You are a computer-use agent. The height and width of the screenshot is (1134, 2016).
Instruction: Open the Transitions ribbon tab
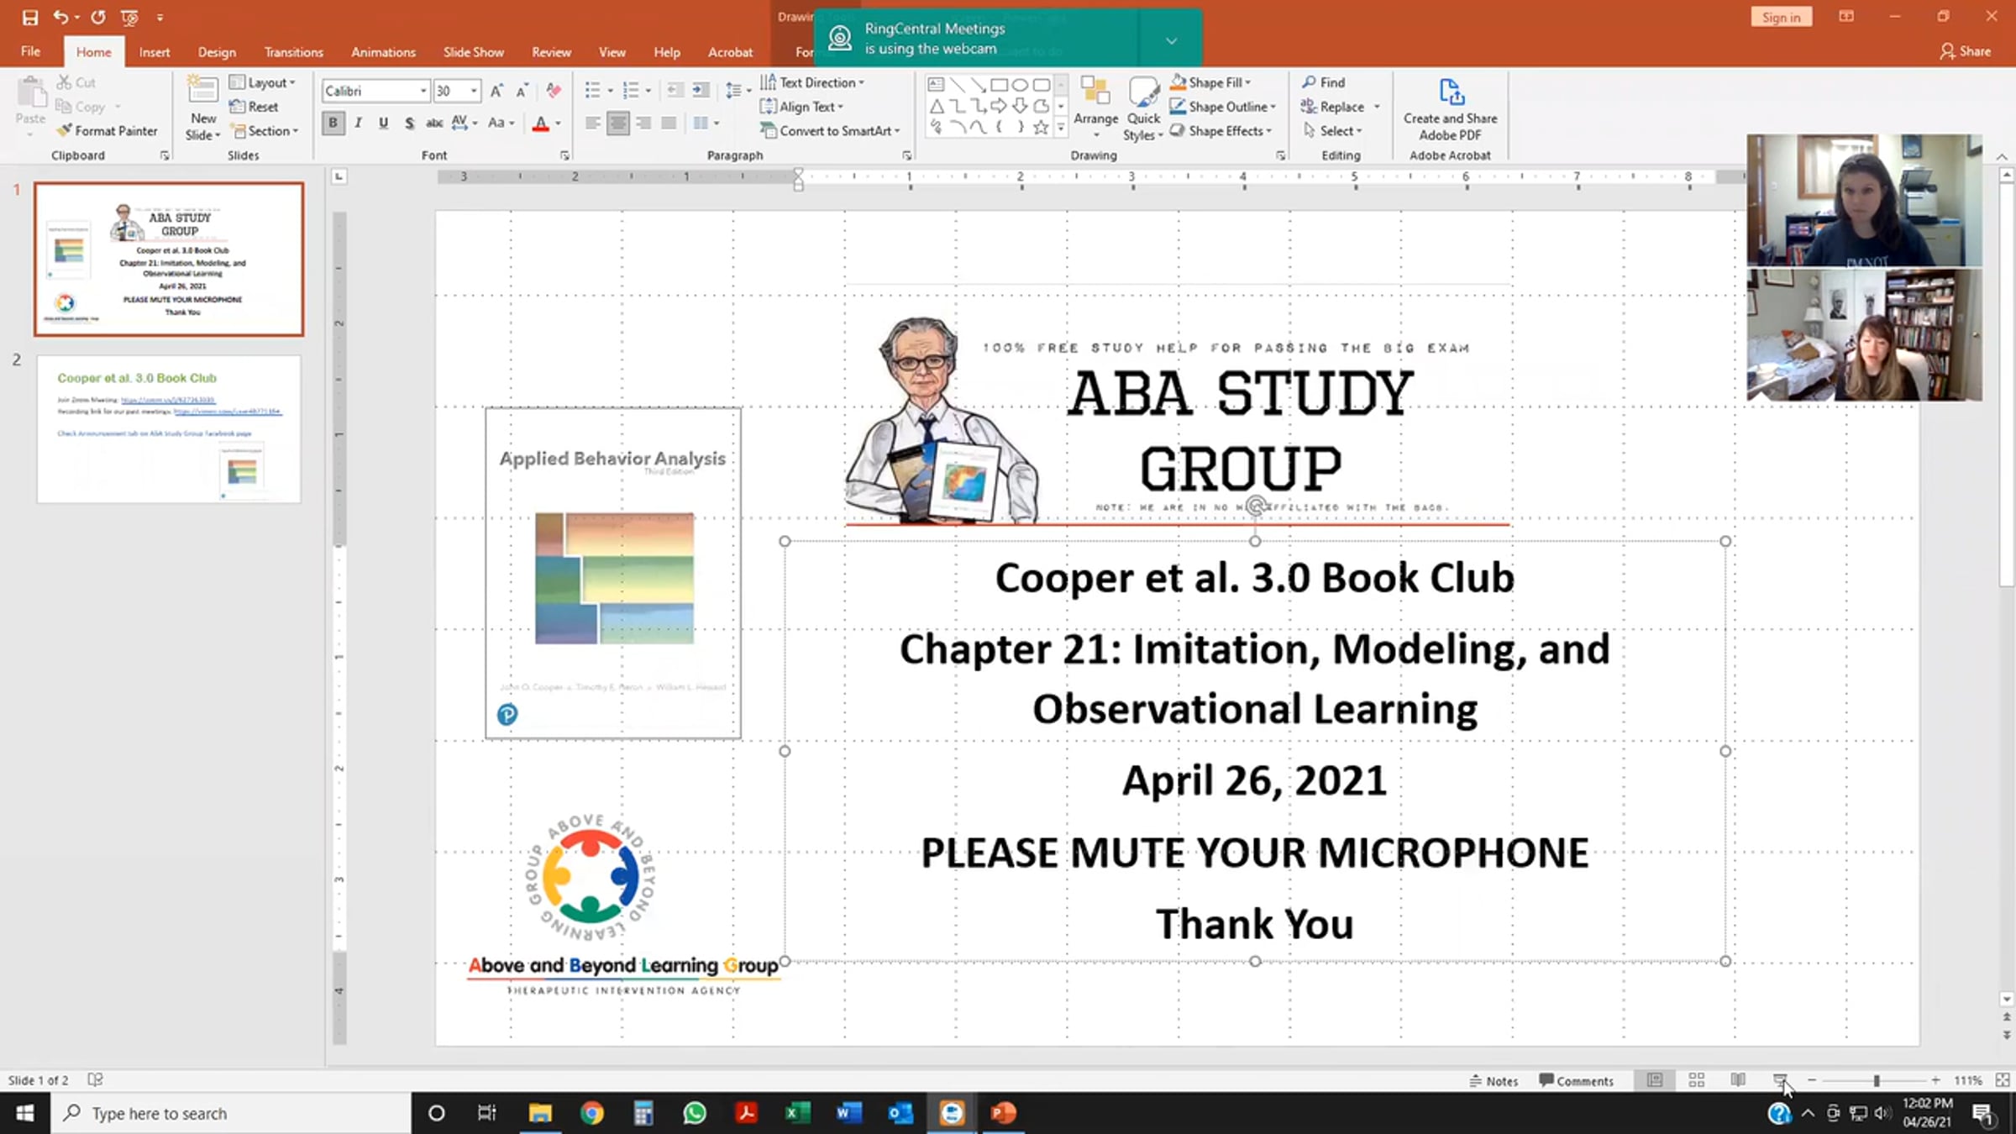[x=293, y=52]
